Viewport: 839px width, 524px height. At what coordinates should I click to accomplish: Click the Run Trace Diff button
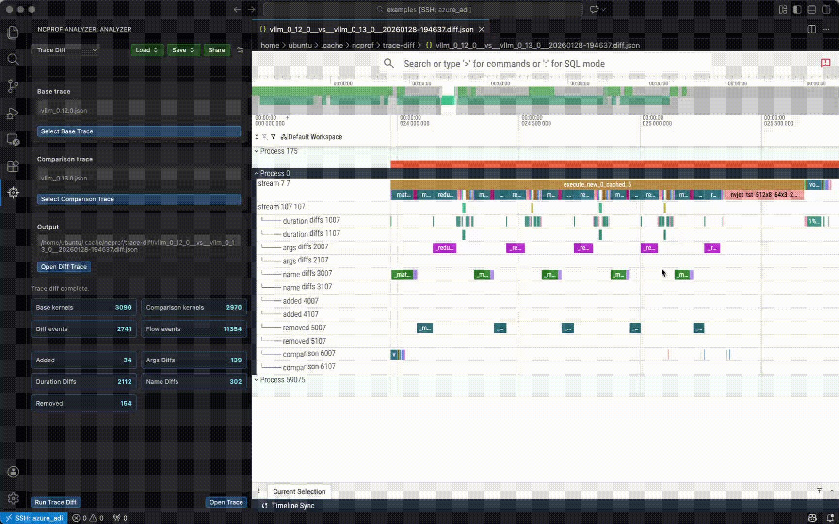[x=55, y=502]
